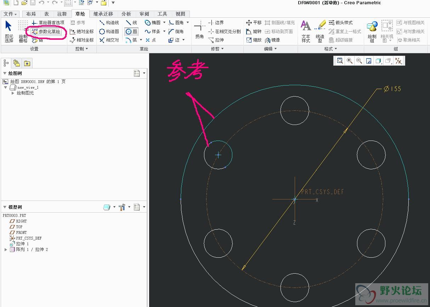Click the 绘制栅格 grid button
Image resolution: width=430 pixels, height=307 pixels.
23,32
